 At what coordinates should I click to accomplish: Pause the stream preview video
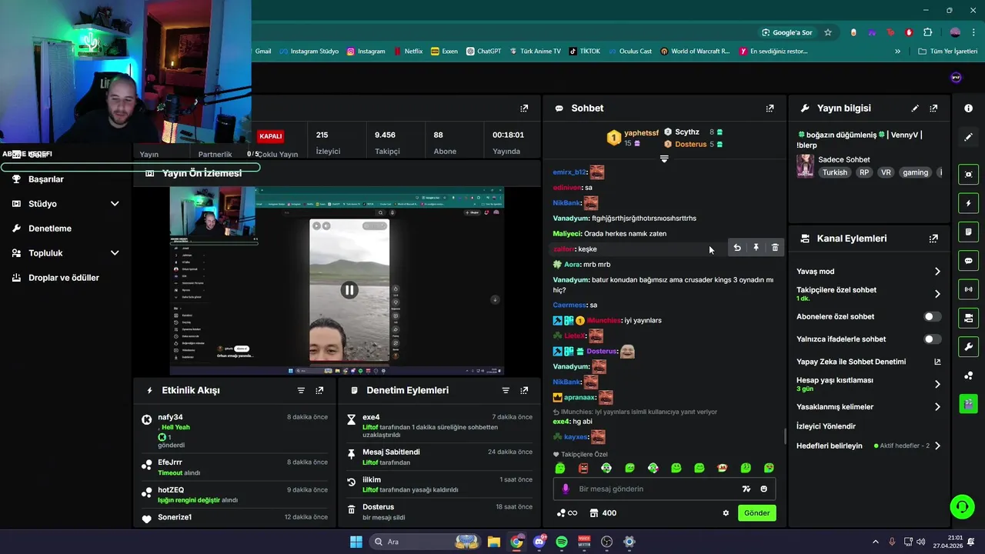pyautogui.click(x=349, y=290)
